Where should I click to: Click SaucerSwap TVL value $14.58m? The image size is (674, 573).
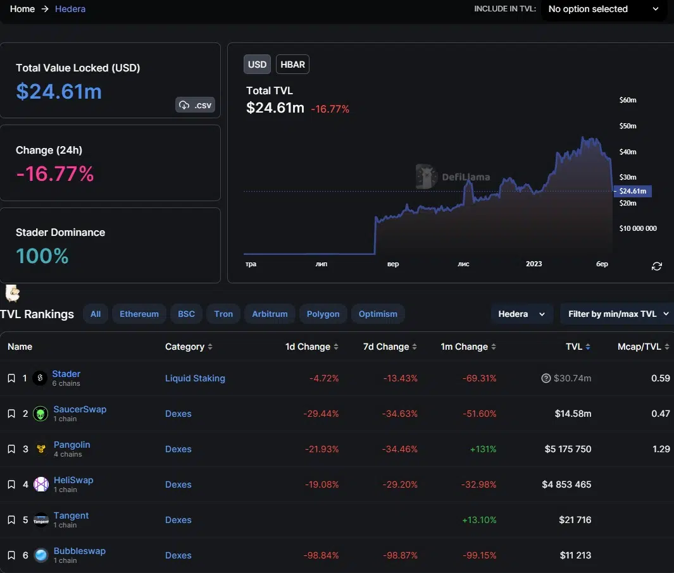(x=573, y=414)
